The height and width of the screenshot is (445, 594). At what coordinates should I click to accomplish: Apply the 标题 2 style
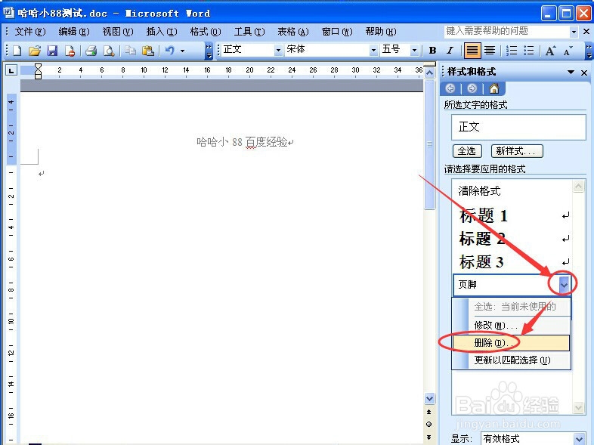512,239
